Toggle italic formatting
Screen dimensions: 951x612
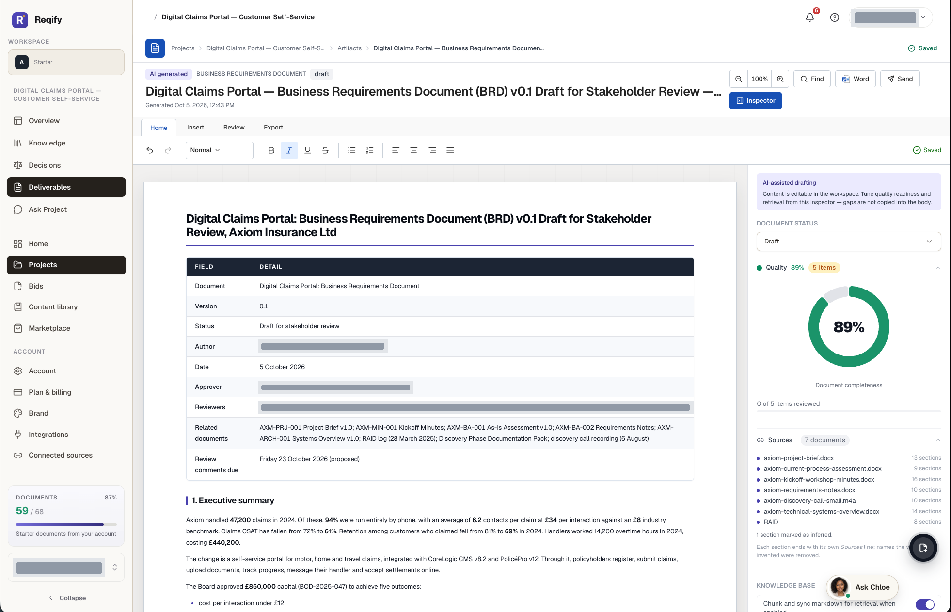(289, 150)
